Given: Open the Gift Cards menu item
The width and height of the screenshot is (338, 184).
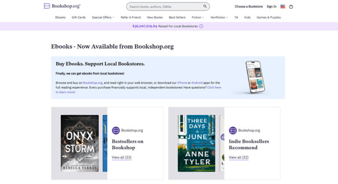Looking at the screenshot, I should (79, 18).
